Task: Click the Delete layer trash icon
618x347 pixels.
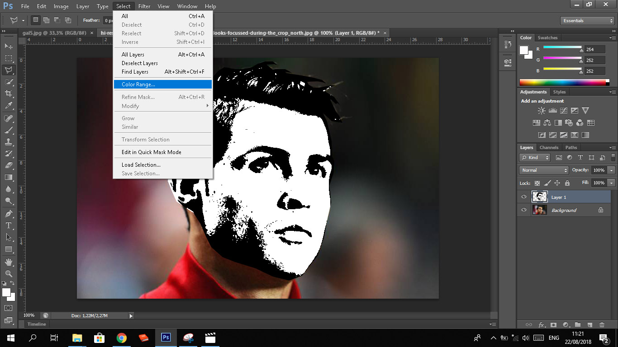Action: point(602,324)
